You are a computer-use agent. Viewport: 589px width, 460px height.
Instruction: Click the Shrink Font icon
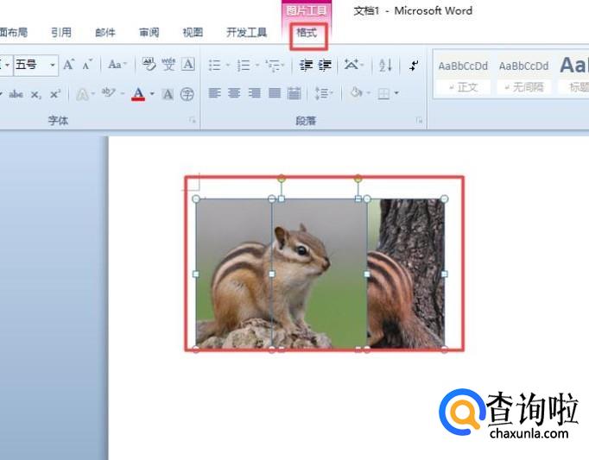coord(87,65)
